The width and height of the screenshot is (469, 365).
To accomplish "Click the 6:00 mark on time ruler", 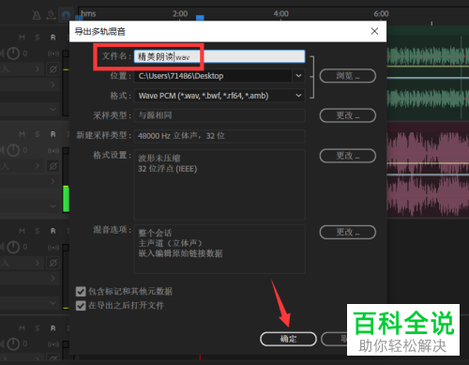I will coord(381,14).
